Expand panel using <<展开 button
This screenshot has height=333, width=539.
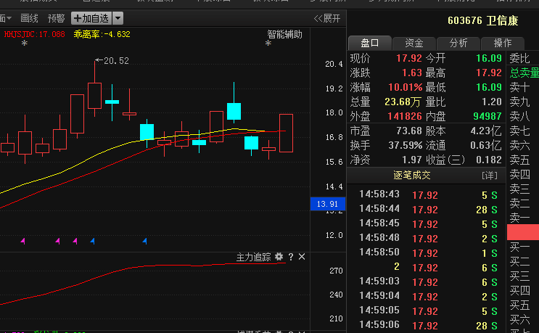327,19
